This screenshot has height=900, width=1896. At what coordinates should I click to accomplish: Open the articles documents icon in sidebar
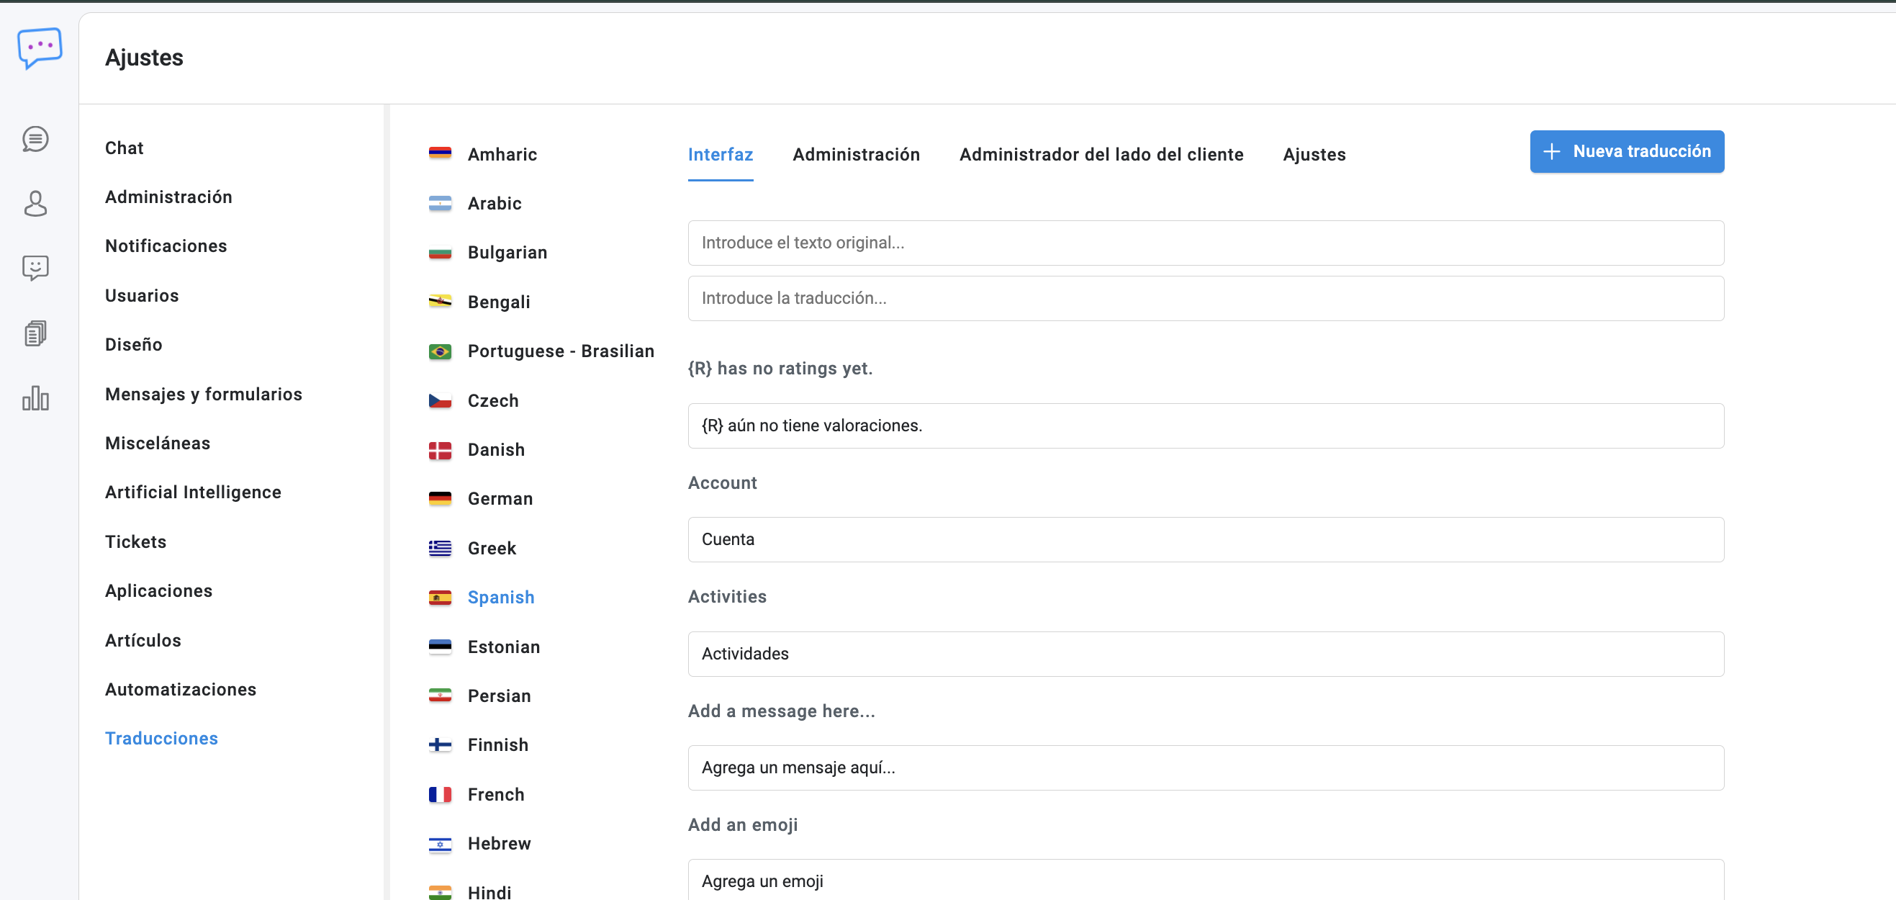point(35,333)
